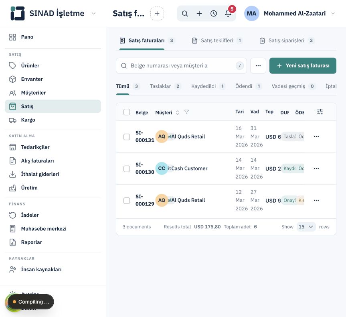The width and height of the screenshot is (346, 317).
Task: Open three-dot menu for invoice SI-000130
Action: (x=316, y=168)
